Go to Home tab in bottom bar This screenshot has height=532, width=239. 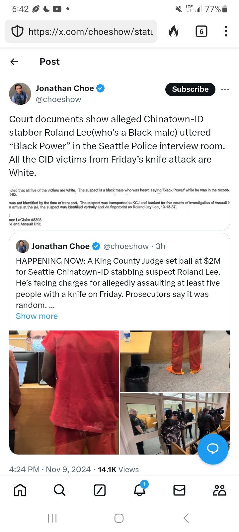pos(20,490)
